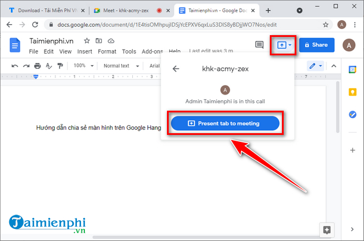This screenshot has width=364, height=241.
Task: Open the move-to-folder icon
Action: coord(99,41)
